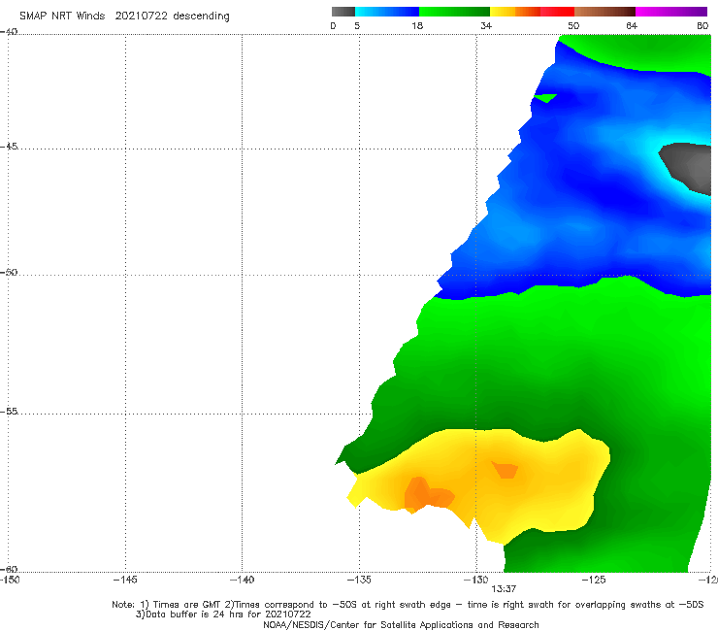Click the 'NOAA/NESDIS/Center for Satellite Applications and Research' credit

click(401, 624)
